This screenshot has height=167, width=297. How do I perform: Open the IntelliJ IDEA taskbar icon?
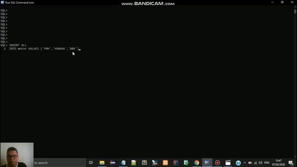(175, 163)
